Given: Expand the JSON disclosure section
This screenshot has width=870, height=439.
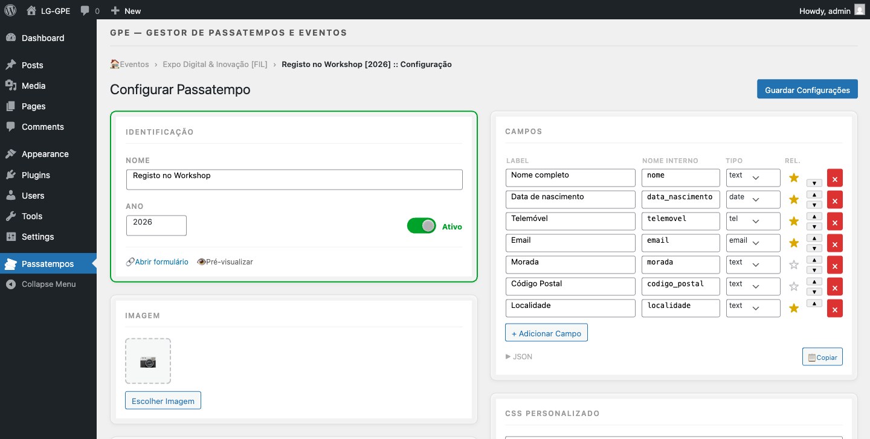Looking at the screenshot, I should pos(519,357).
